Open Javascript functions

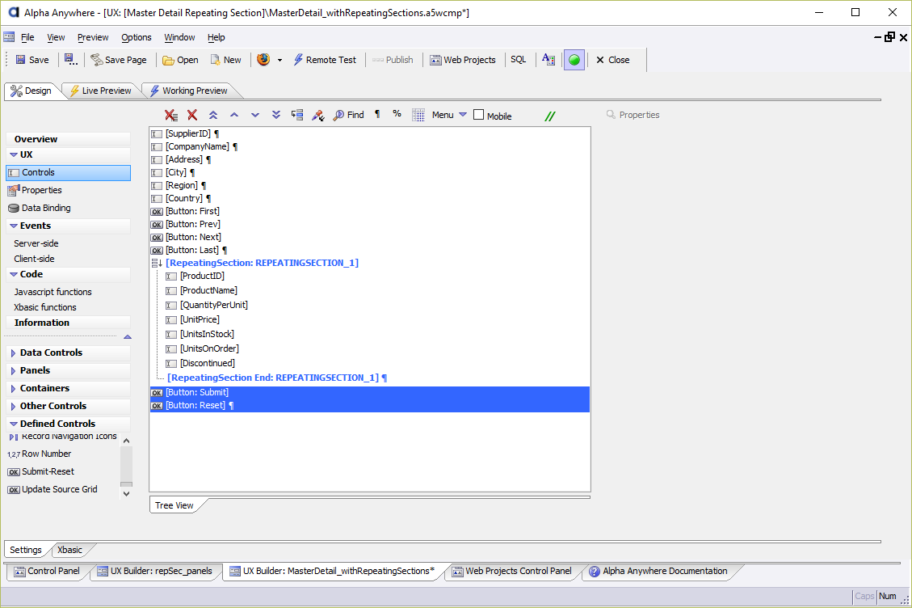pos(53,293)
